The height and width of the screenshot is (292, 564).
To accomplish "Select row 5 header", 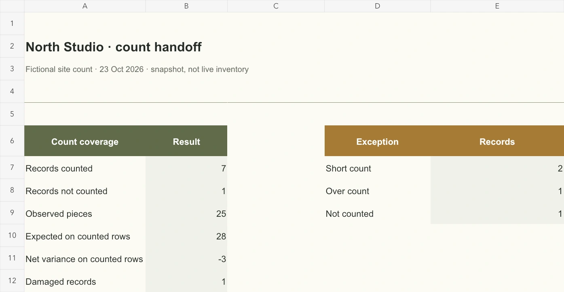I will pos(12,114).
